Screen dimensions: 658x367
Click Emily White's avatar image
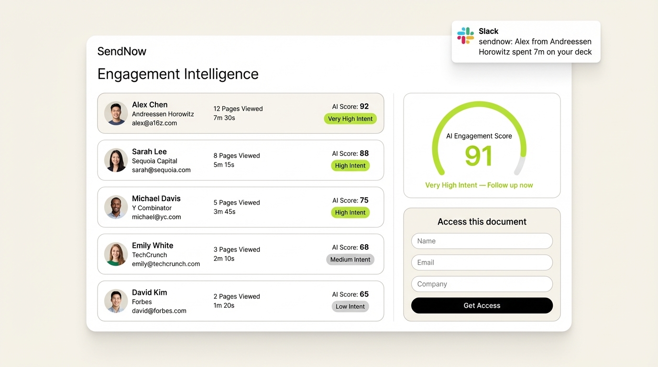pyautogui.click(x=116, y=254)
